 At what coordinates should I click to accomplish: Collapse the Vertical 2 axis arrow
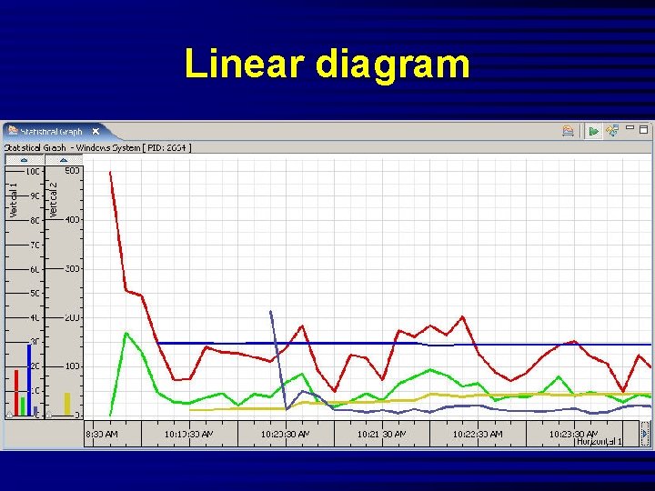[x=64, y=160]
